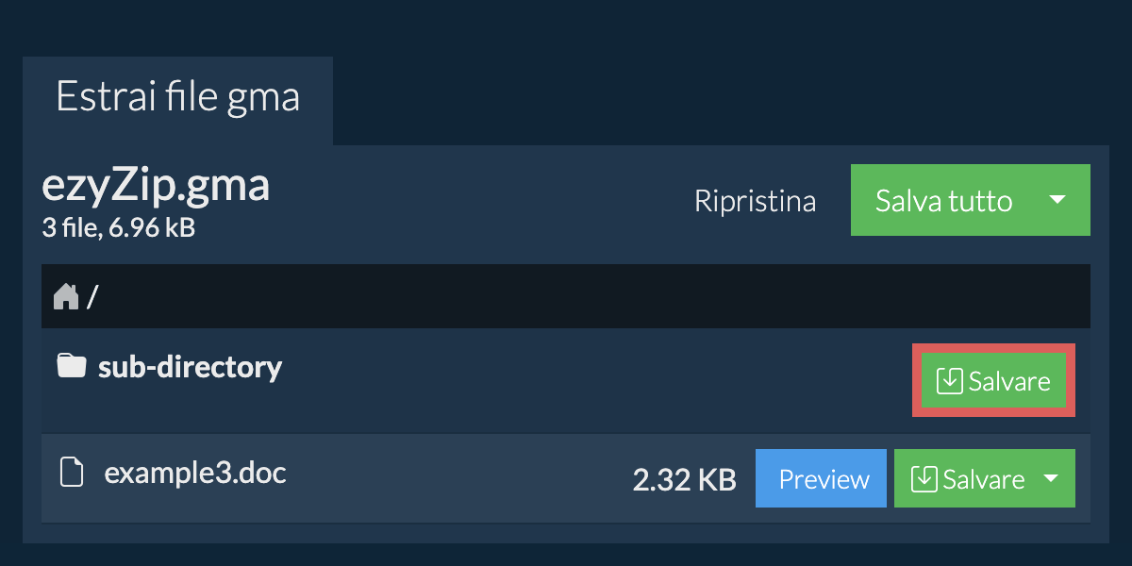Open the sub-directory folder name

tap(190, 366)
